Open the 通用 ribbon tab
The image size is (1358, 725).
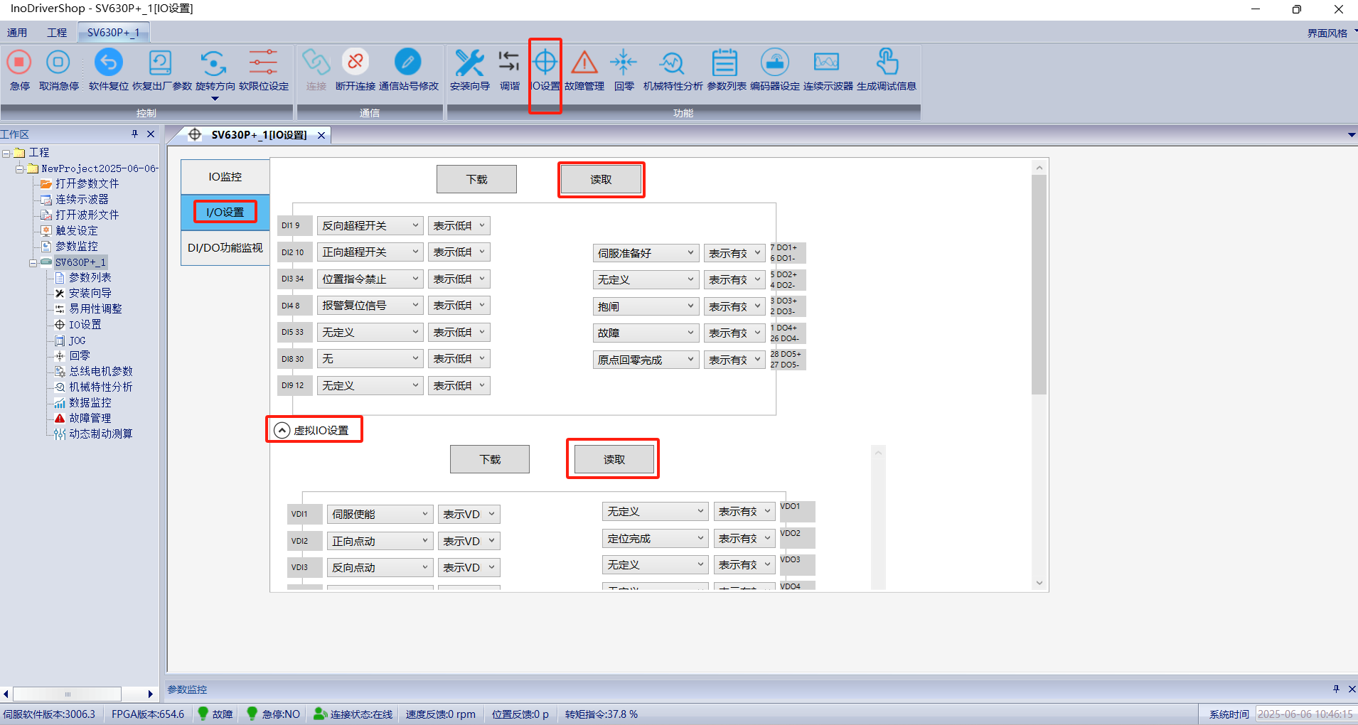tap(17, 33)
